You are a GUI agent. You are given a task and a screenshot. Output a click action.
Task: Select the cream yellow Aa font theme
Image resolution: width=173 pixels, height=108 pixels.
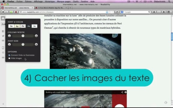[17, 26]
